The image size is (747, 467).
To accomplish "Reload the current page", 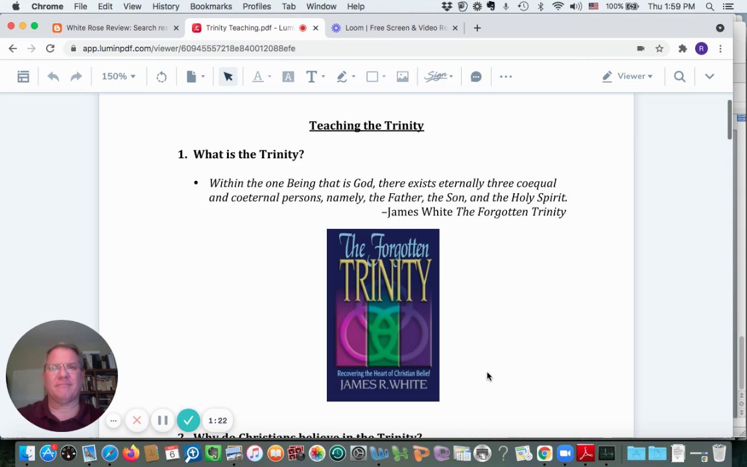I will [50, 48].
